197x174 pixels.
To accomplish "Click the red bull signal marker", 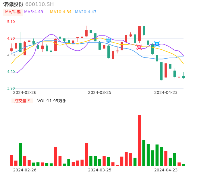I will tap(139, 47).
